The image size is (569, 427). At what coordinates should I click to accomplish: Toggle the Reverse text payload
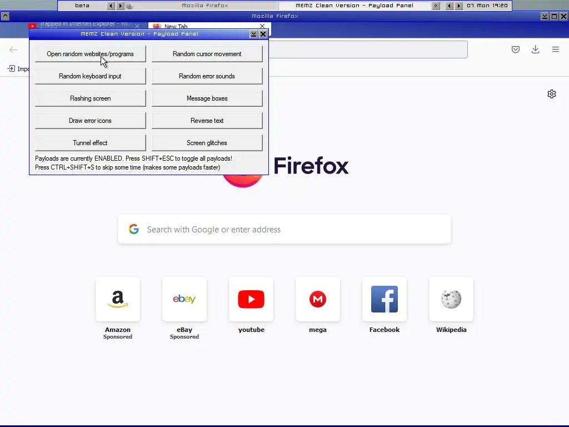click(x=207, y=121)
